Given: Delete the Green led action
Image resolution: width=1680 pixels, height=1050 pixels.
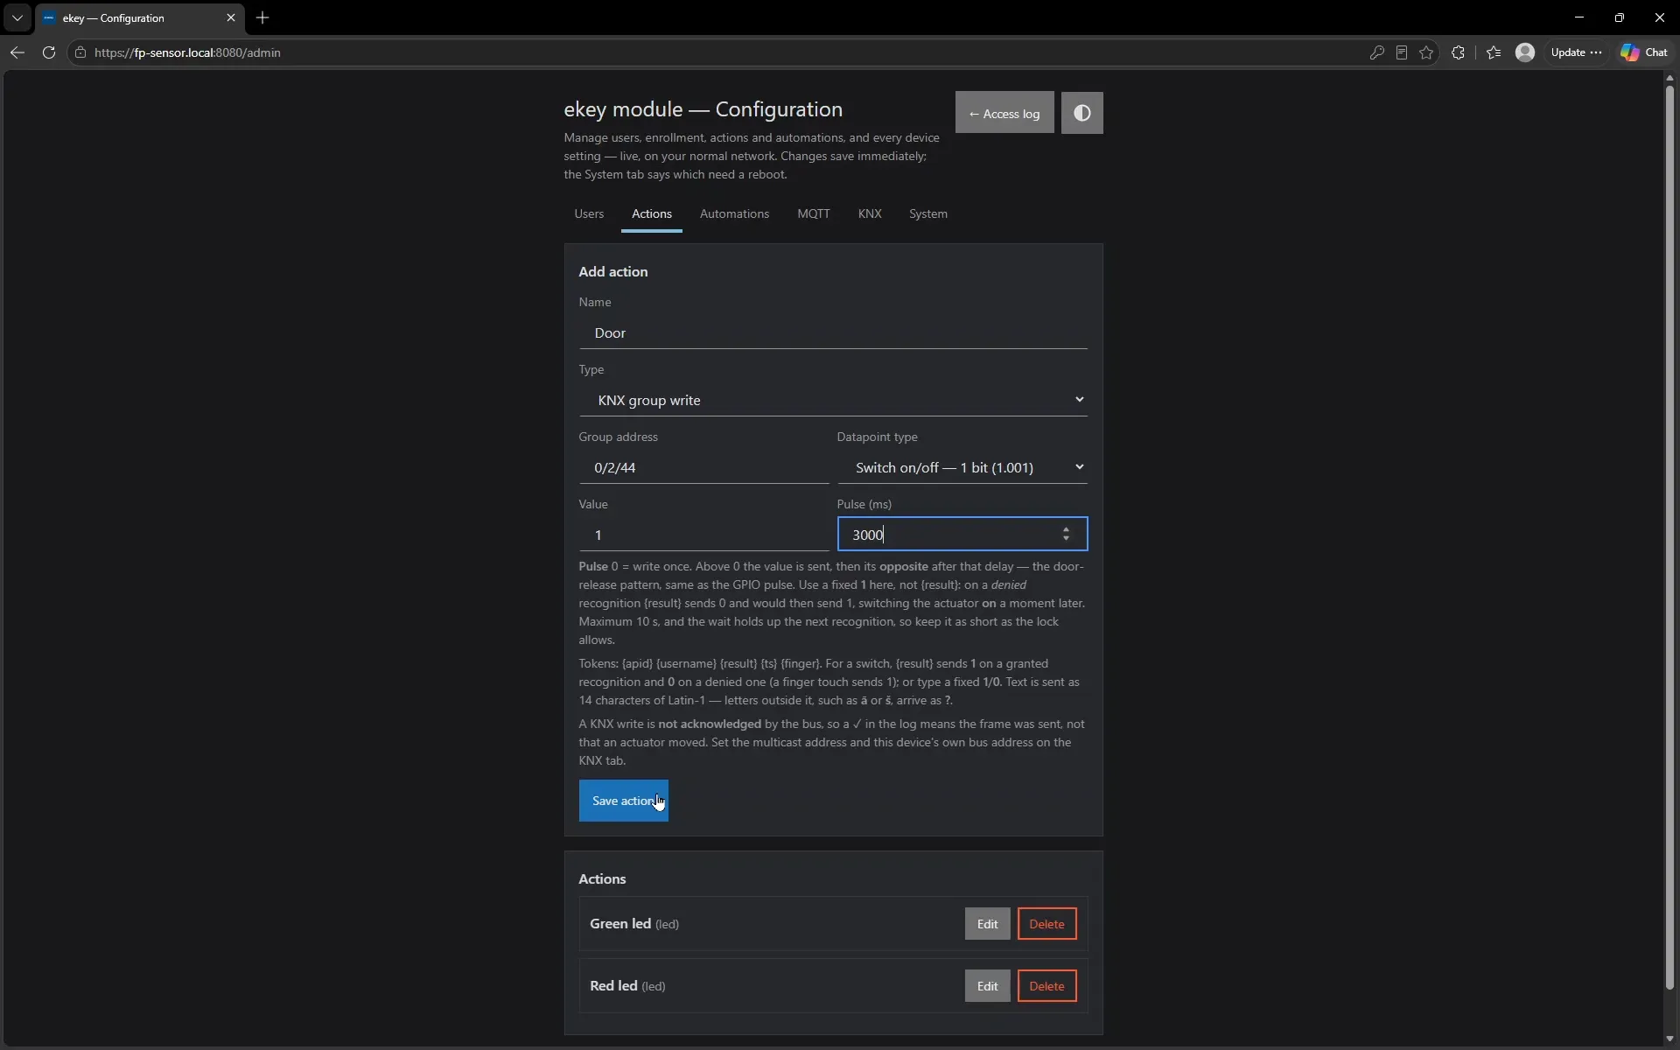Looking at the screenshot, I should (1046, 924).
